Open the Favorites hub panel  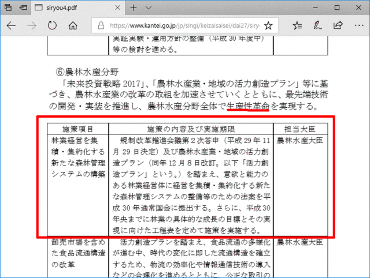(297, 26)
